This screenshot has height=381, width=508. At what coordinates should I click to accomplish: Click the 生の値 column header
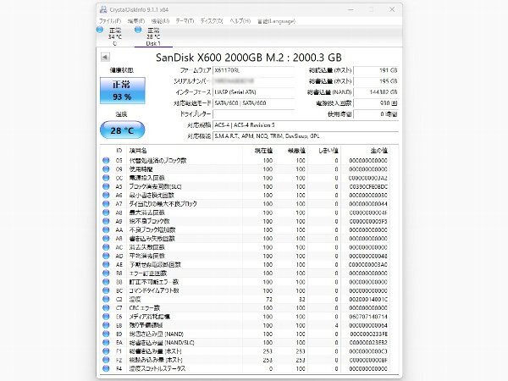pos(365,151)
